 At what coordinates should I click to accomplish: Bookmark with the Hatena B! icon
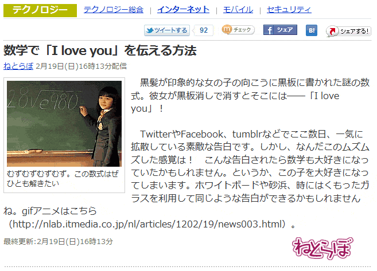point(312,30)
